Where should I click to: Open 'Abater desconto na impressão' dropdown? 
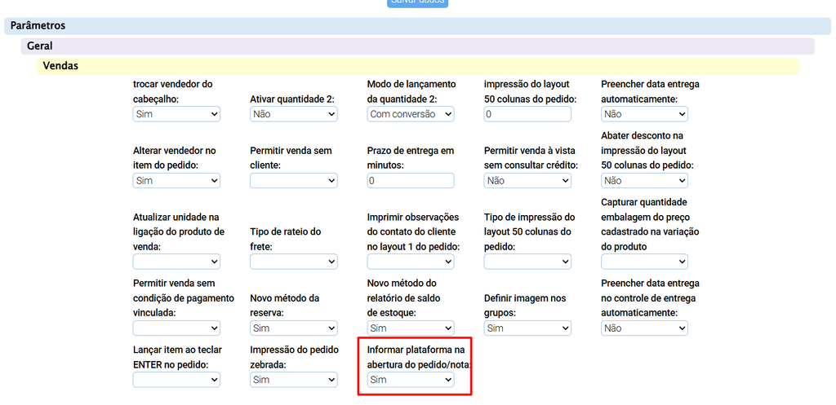645,180
